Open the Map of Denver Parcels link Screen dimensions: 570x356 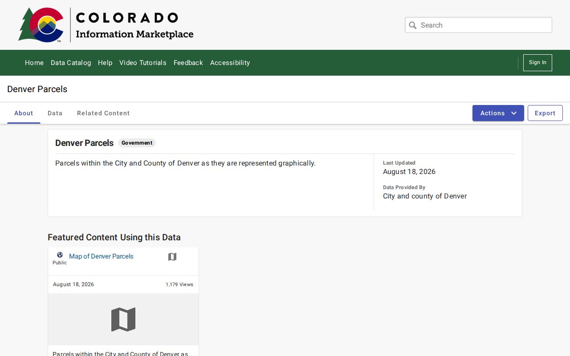(101, 256)
